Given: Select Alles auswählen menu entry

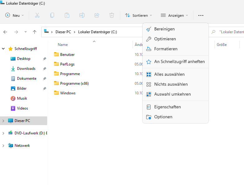Looking at the screenshot, I should pos(169,74).
